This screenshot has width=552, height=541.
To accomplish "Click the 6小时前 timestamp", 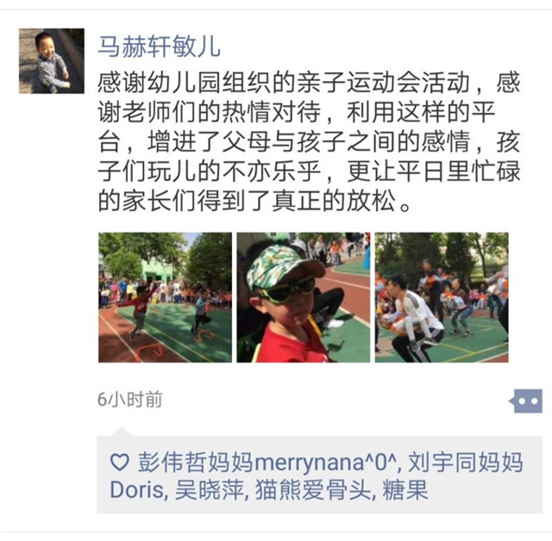I will (x=130, y=400).
